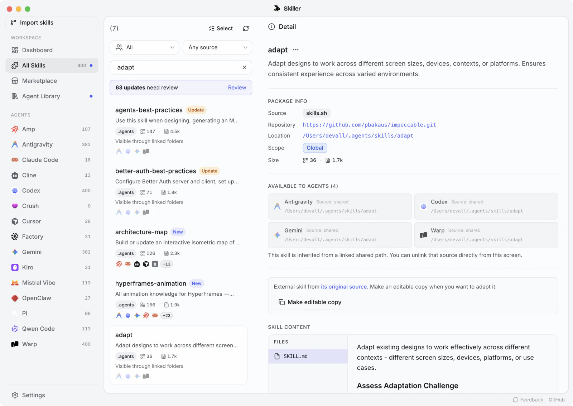Open the Feedback link
573x406 pixels.
(x=528, y=400)
